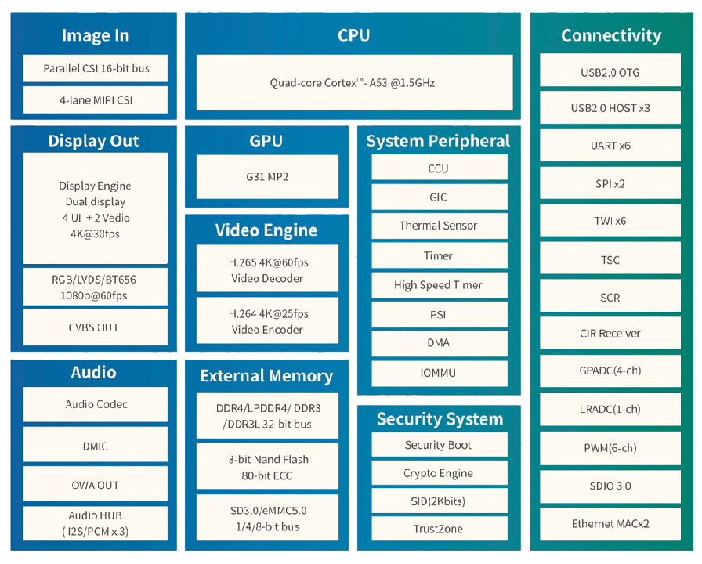Select the 4-lane MIPI CSI block
The image size is (702, 564).
tap(96, 100)
